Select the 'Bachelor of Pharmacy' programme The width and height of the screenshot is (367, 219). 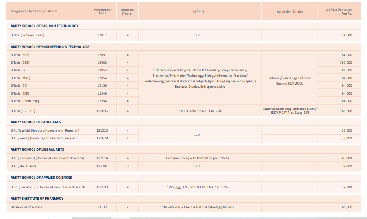(26, 207)
